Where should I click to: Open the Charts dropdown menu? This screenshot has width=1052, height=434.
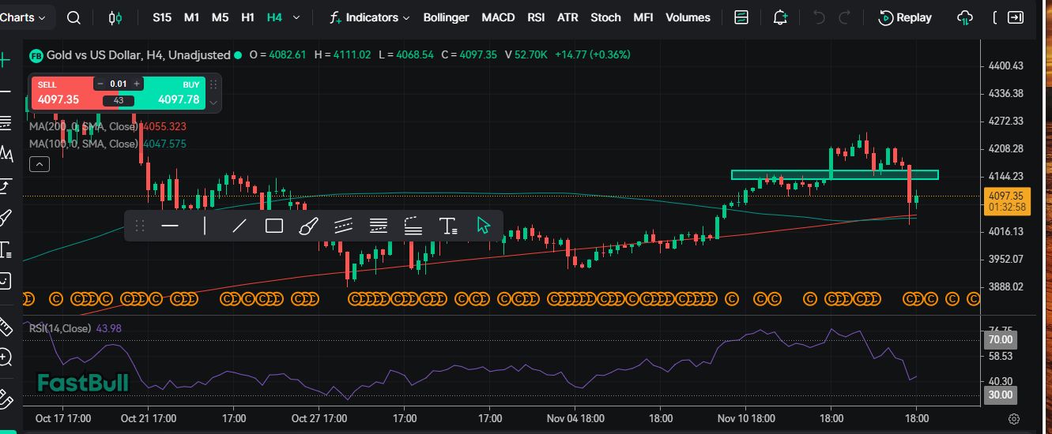pyautogui.click(x=22, y=17)
